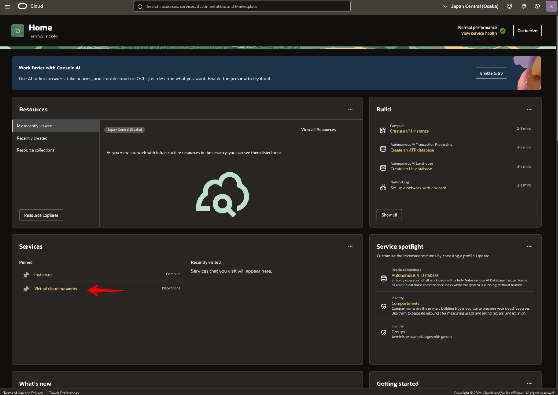Open Terms of Use and Privacy
Viewport: 558px width, 395px height.
click(x=23, y=393)
